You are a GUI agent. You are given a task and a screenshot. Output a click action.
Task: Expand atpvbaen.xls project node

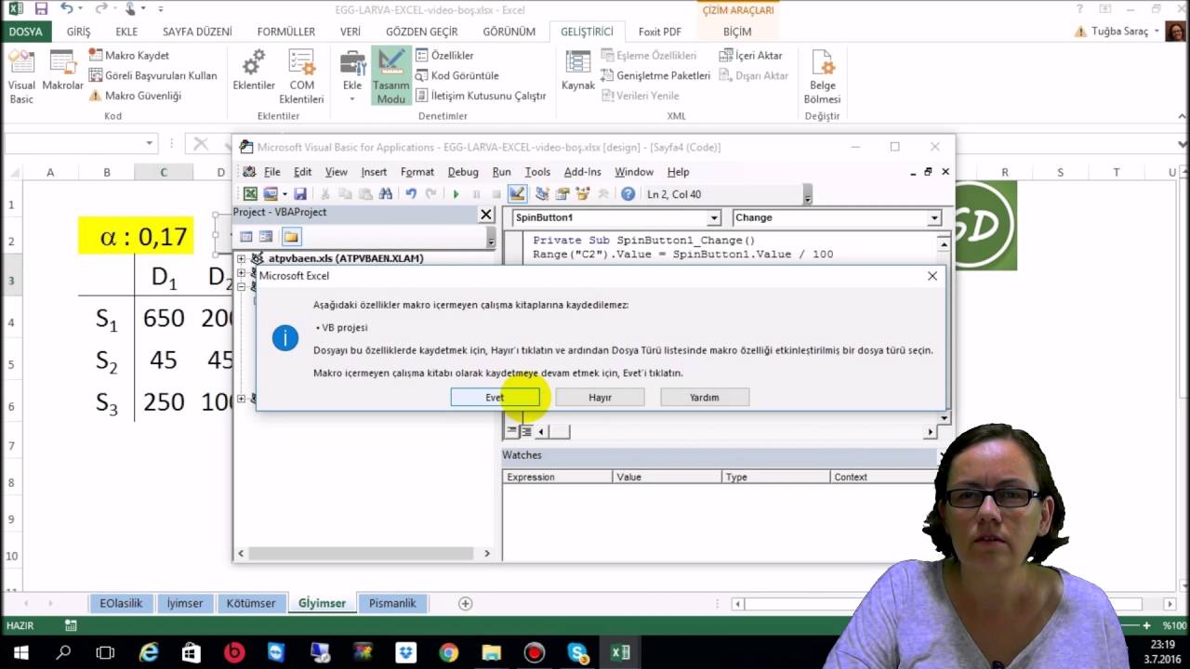tap(242, 258)
